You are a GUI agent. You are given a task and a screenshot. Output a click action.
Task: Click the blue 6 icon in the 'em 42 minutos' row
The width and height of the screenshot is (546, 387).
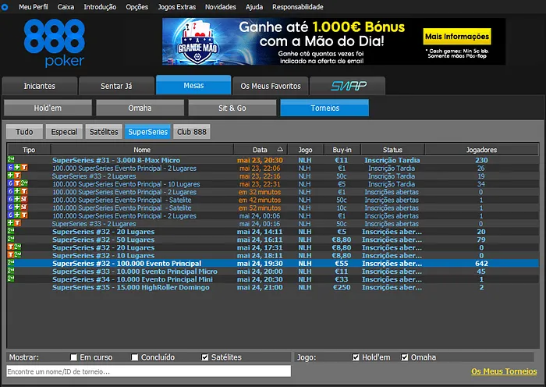coord(11,200)
